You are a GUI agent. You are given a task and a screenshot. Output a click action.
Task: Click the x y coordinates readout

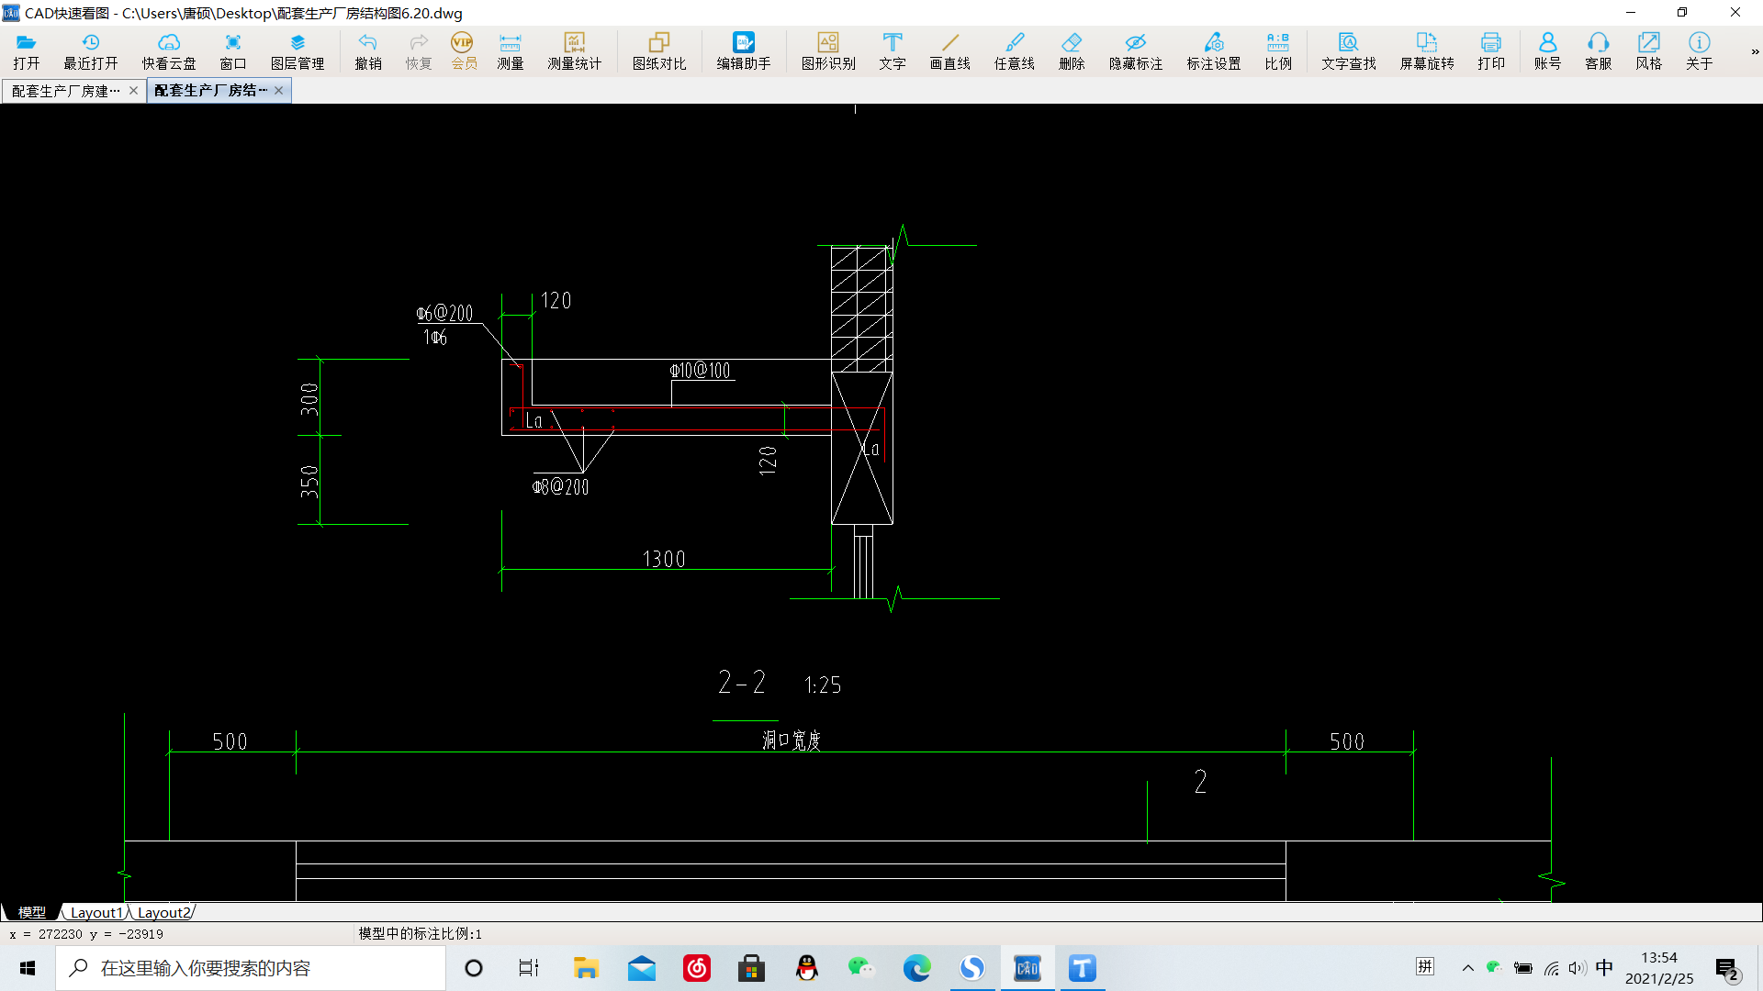click(x=86, y=934)
